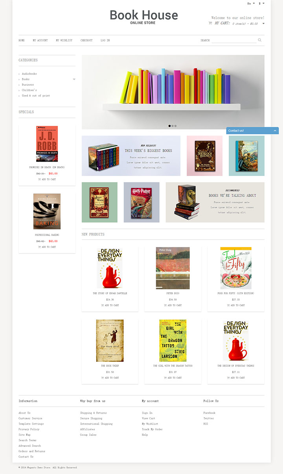
Task: Select the third banner slide dot
Action: (x=175, y=126)
